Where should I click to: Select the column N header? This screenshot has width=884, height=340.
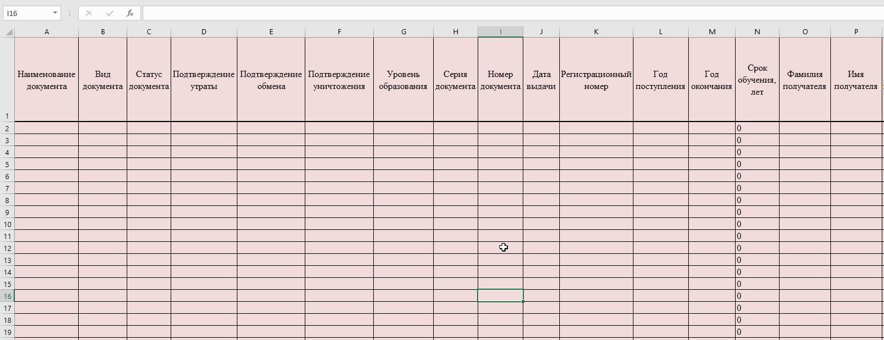pyautogui.click(x=757, y=32)
